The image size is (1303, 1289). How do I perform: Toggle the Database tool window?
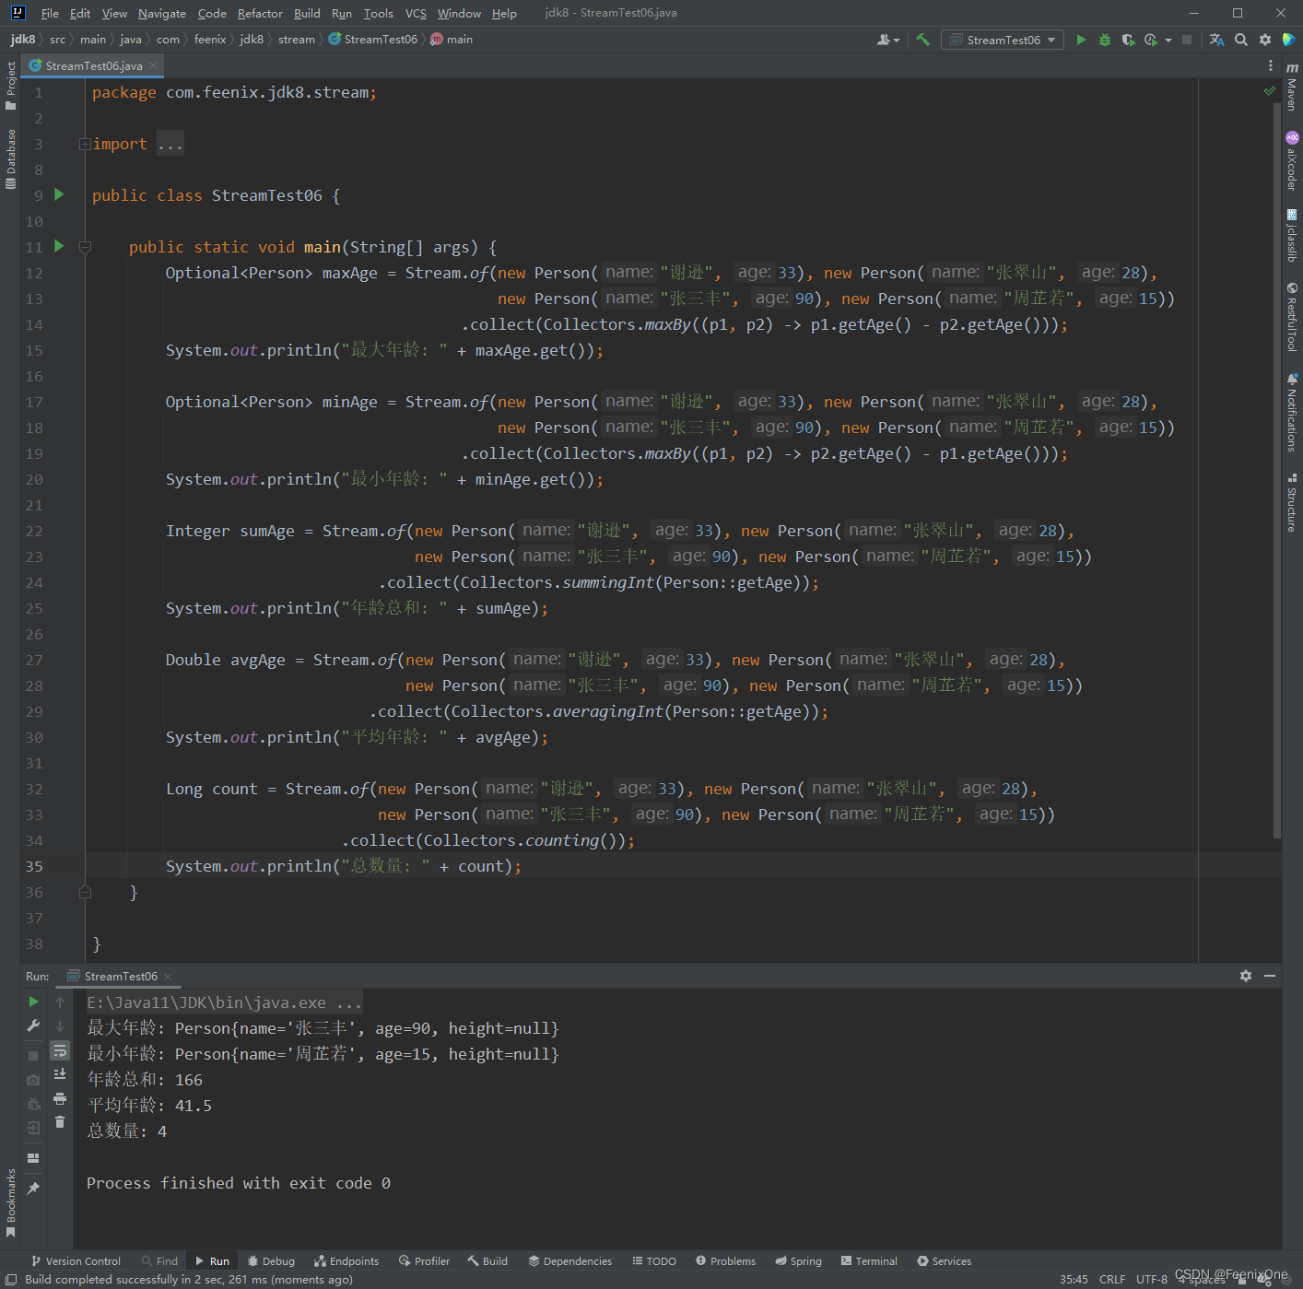(x=11, y=159)
